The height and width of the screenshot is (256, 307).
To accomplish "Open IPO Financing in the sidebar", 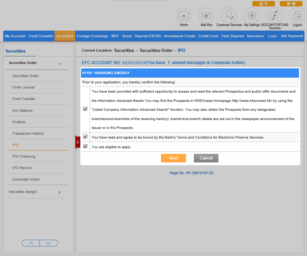I will click(x=24, y=156).
